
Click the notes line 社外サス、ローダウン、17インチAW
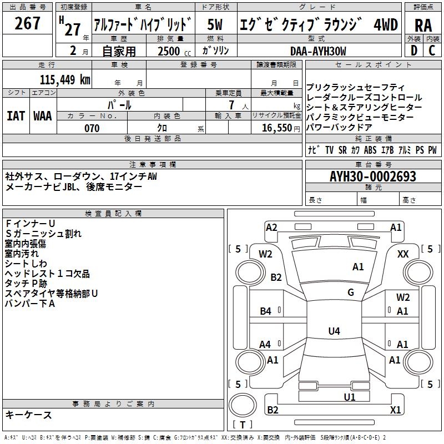[81, 176]
